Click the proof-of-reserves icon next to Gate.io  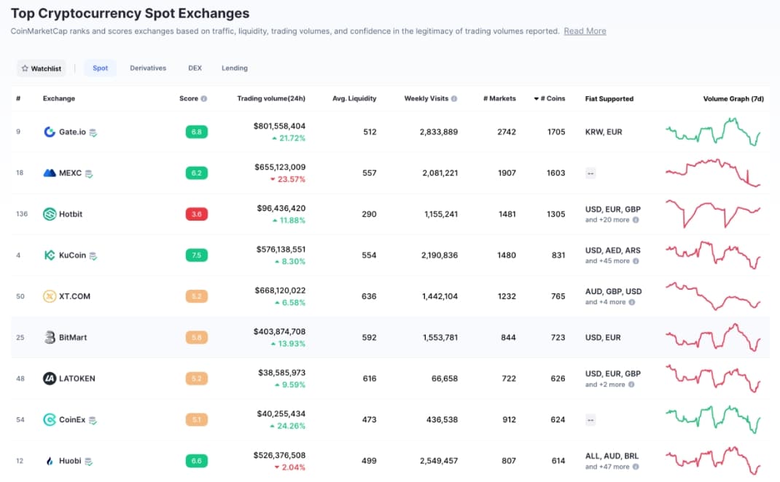pyautogui.click(x=93, y=133)
